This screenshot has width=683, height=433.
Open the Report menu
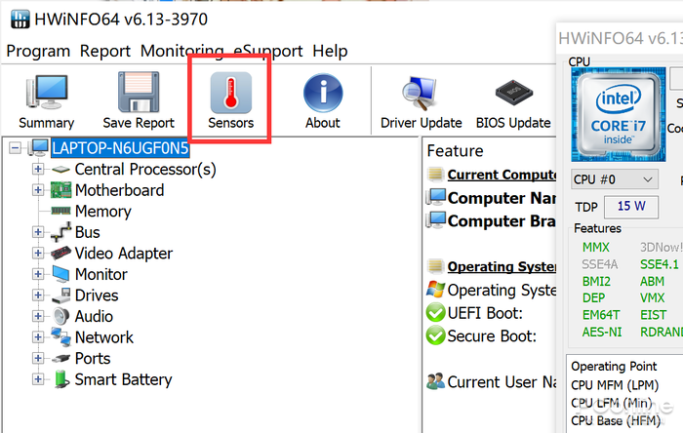tap(105, 51)
